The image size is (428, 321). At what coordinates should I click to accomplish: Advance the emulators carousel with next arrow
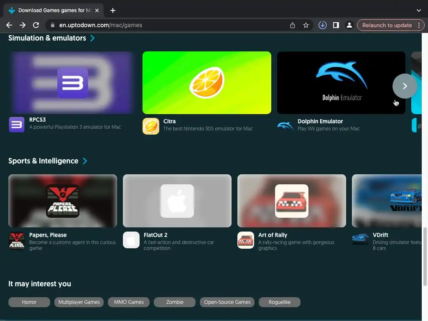click(x=405, y=86)
